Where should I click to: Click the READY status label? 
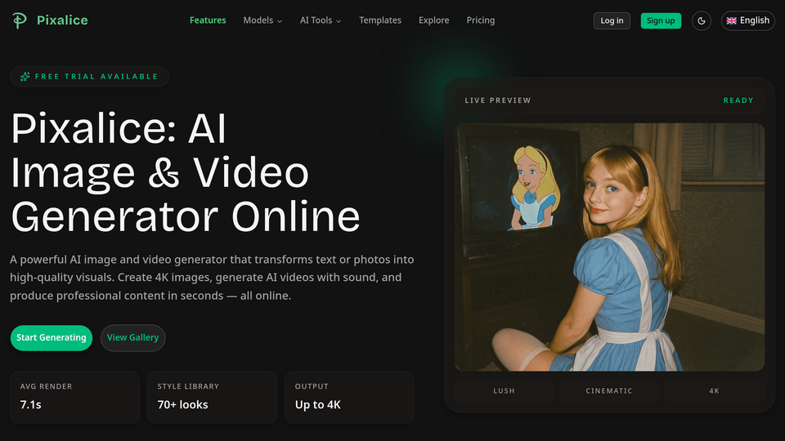(738, 100)
